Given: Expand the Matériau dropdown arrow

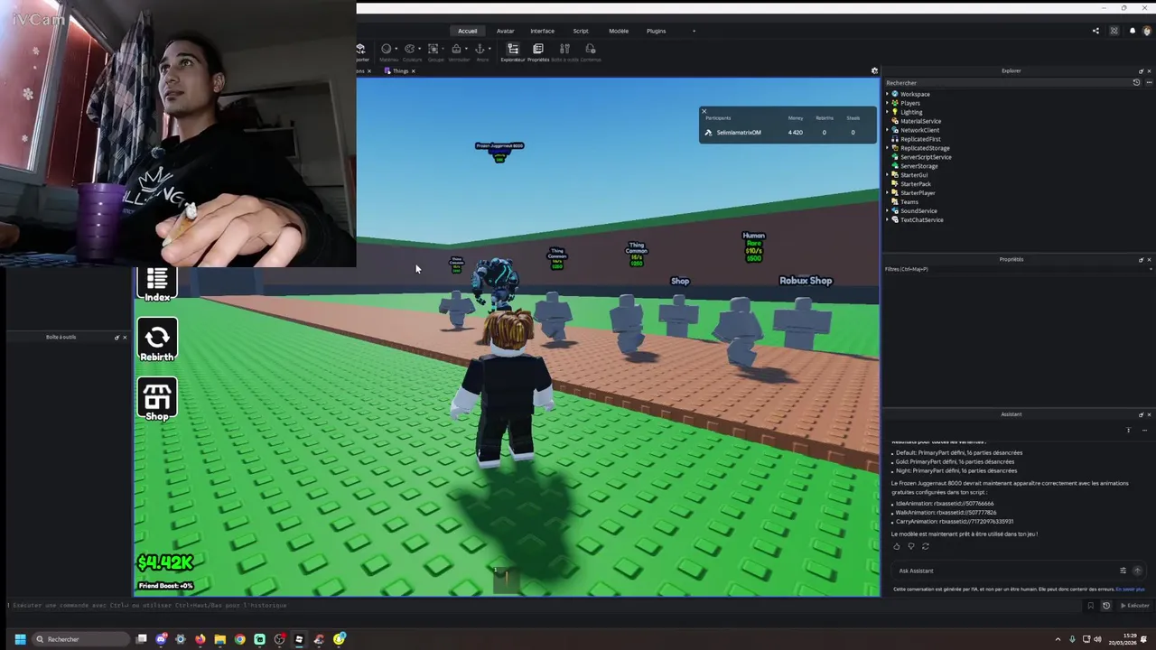Looking at the screenshot, I should pyautogui.click(x=396, y=49).
